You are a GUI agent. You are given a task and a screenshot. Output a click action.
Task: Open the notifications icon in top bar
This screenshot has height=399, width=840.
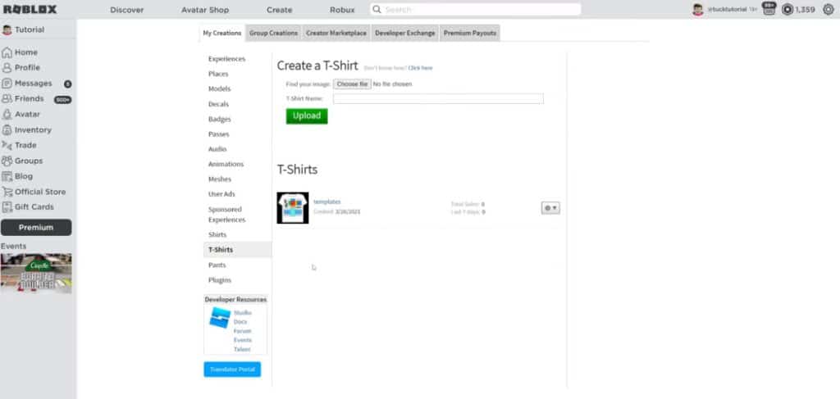pyautogui.click(x=769, y=9)
